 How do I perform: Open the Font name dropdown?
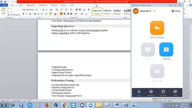click(34, 10)
